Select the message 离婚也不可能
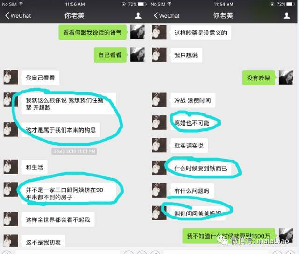Viewport: 299px width, 254px height. 192,123
